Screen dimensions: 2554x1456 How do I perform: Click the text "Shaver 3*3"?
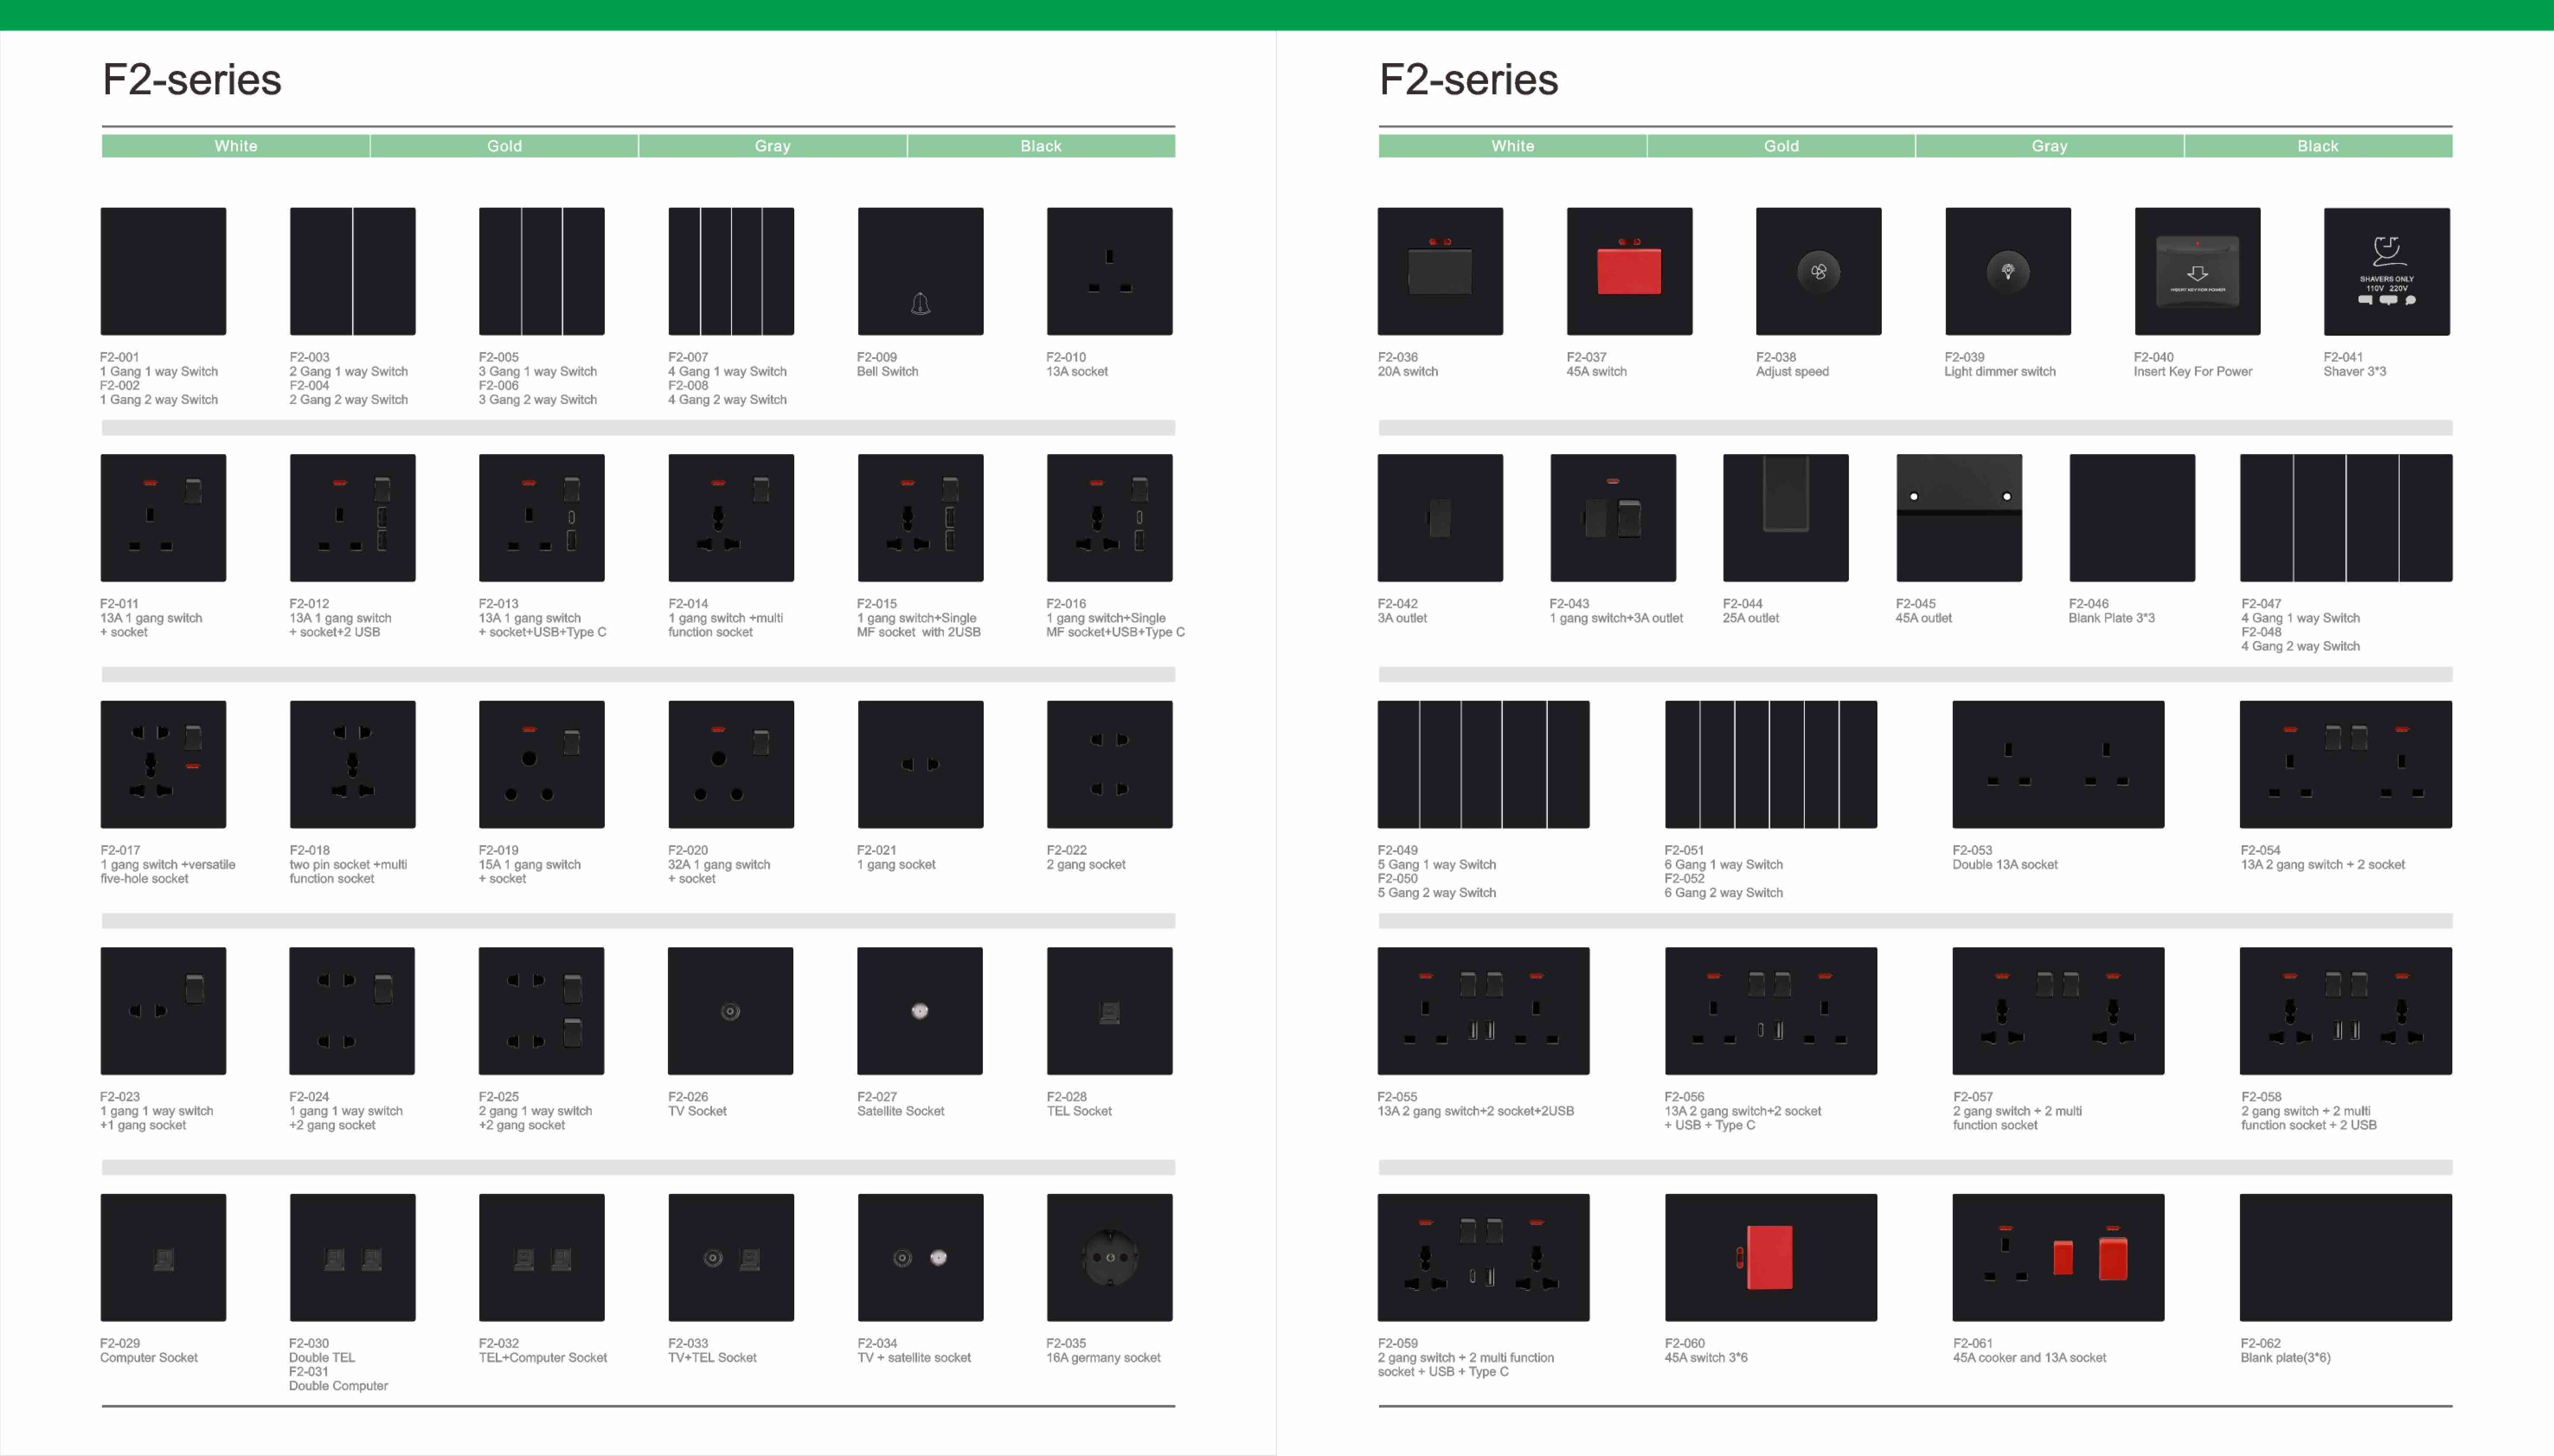coord(2354,371)
